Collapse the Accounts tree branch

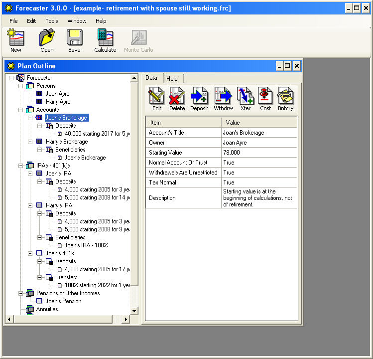21,110
